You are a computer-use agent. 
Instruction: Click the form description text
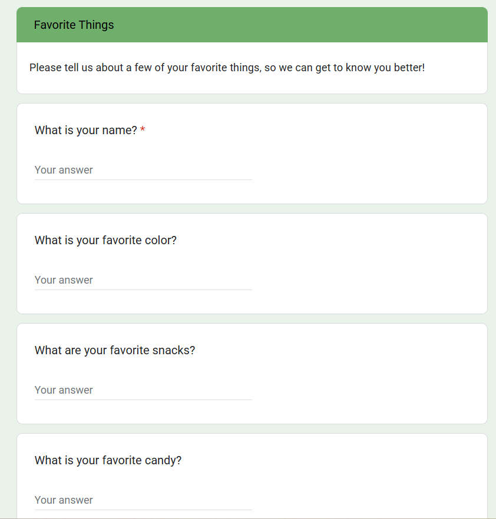click(227, 68)
